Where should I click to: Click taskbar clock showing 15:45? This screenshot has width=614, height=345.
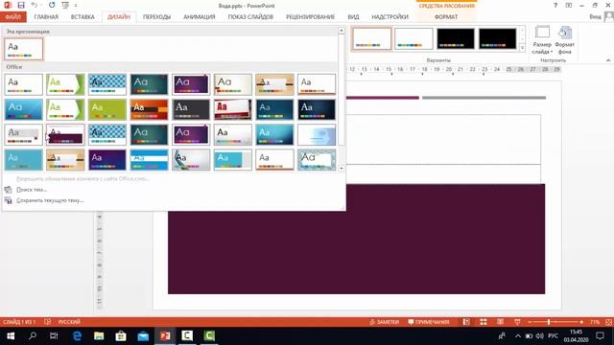click(x=576, y=336)
